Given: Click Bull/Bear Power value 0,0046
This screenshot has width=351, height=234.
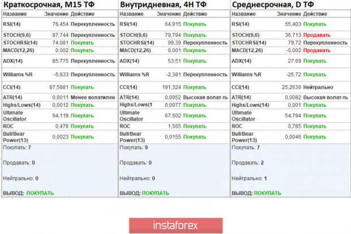Looking at the screenshot, I should 293,137.
